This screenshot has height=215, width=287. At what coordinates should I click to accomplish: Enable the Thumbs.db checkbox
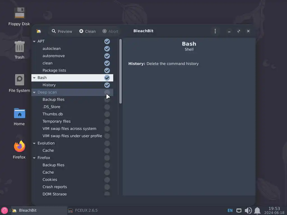pos(107,114)
